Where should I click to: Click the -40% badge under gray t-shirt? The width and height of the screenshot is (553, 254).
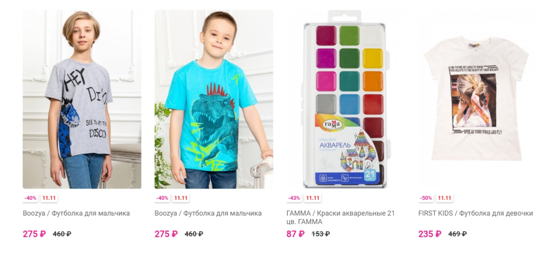point(31,198)
